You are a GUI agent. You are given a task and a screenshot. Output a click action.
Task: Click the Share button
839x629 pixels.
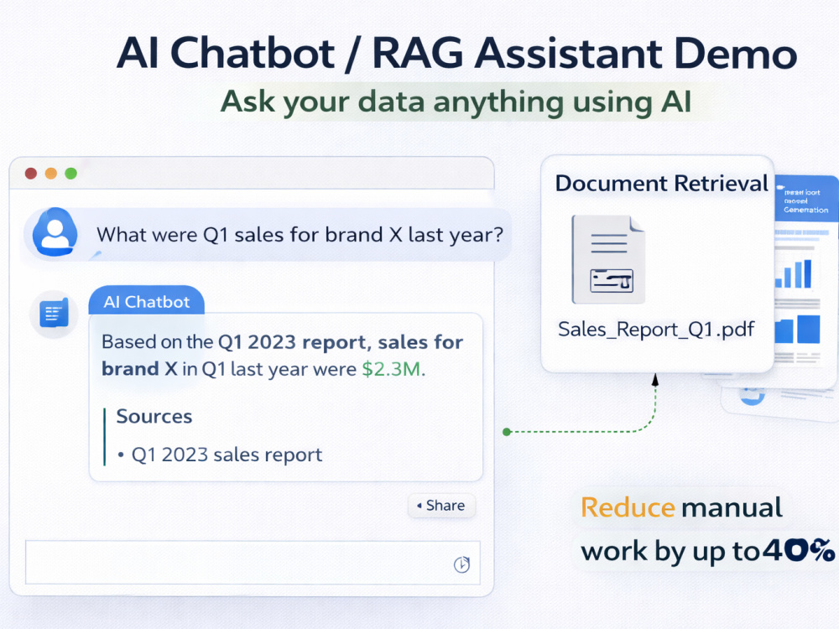click(441, 506)
